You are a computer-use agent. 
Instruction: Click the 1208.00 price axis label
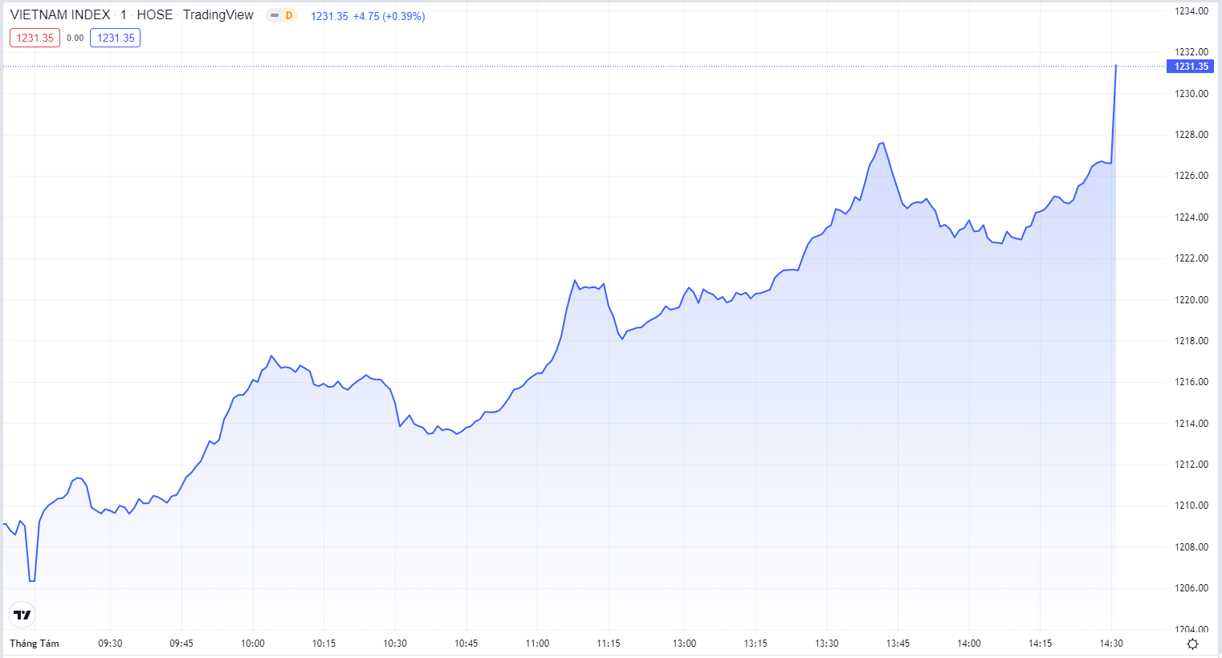1191,547
